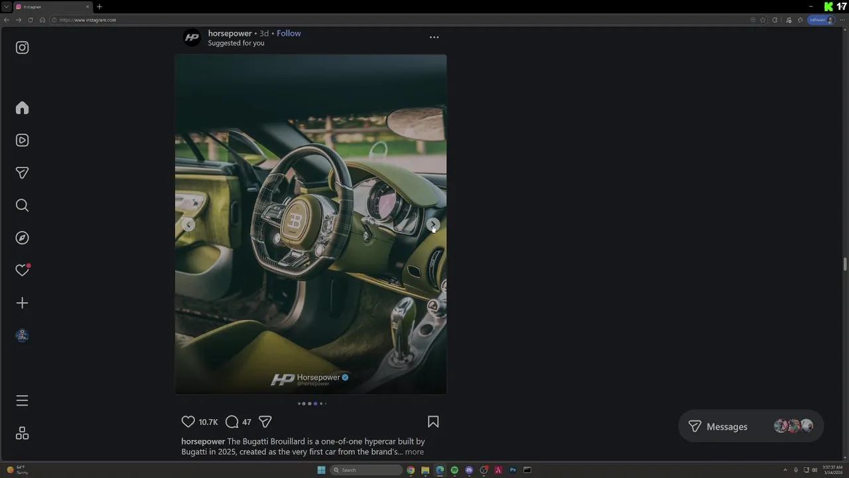Go to the browser Home button

click(x=42, y=20)
